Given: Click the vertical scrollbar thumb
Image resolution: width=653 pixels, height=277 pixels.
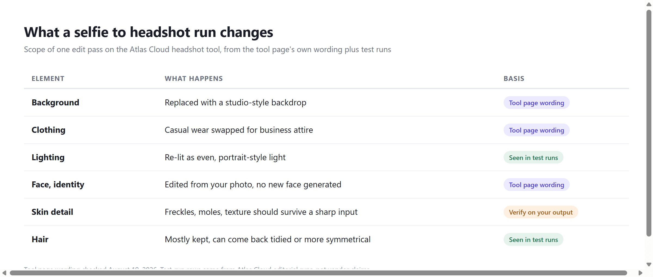Looking at the screenshot, I should (x=649, y=123).
